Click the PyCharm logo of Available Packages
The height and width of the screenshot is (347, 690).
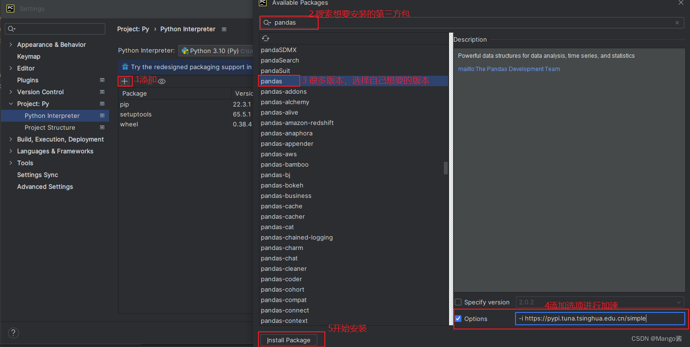pos(263,2)
